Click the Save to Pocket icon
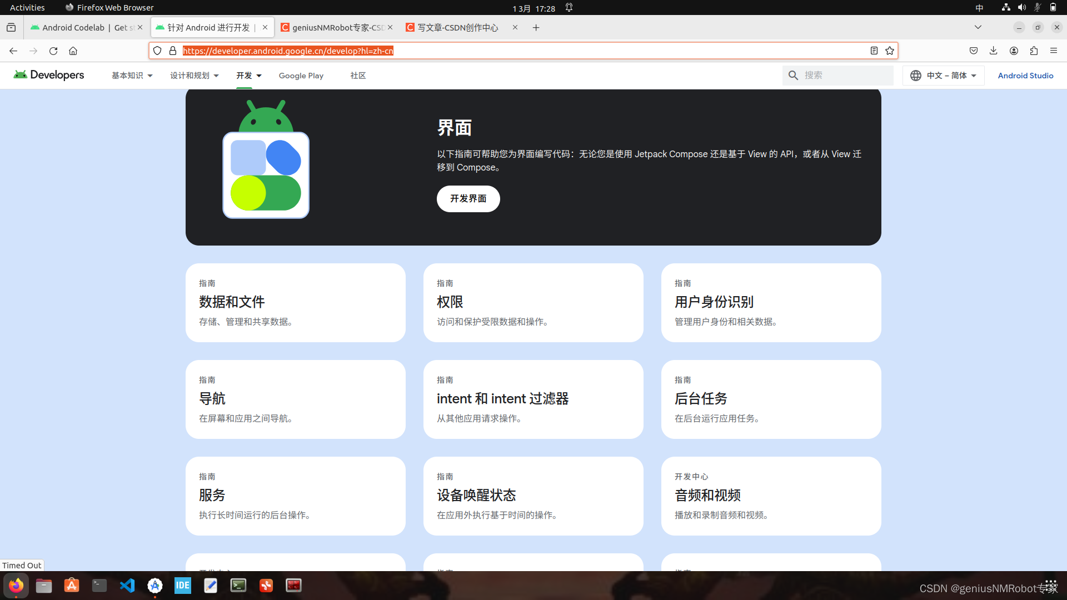 [x=974, y=51]
